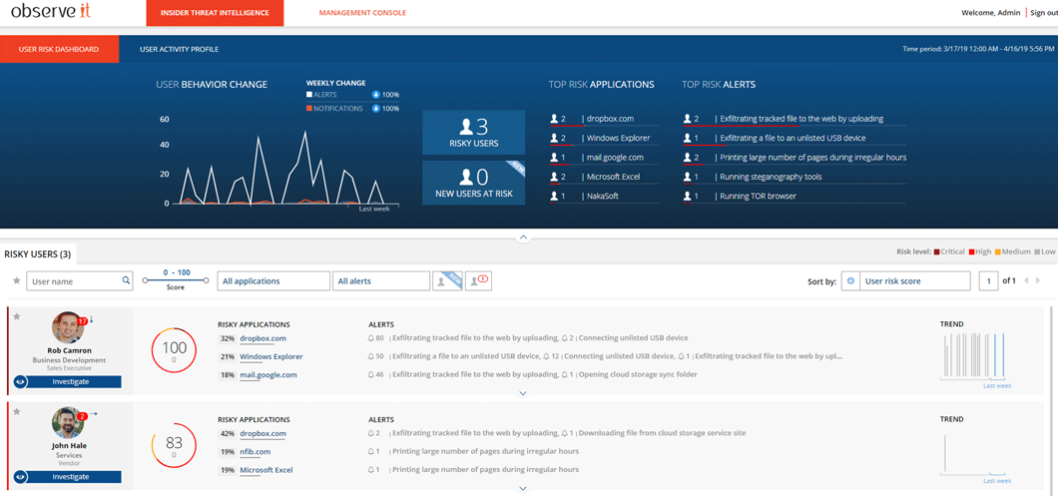Screen dimensions: 1058x496
Task: Click the sort direction arrow icon
Action: click(x=850, y=281)
